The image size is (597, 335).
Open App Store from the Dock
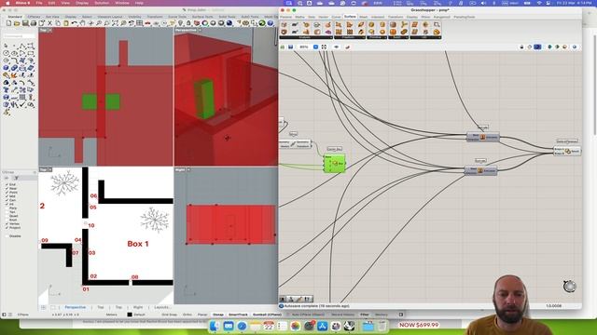click(323, 326)
